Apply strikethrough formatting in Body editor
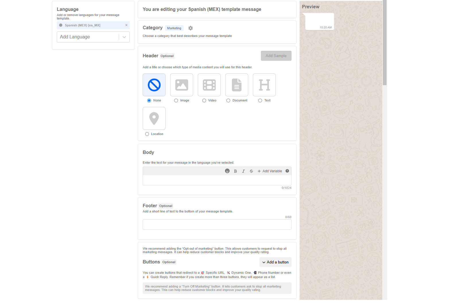 click(x=251, y=171)
